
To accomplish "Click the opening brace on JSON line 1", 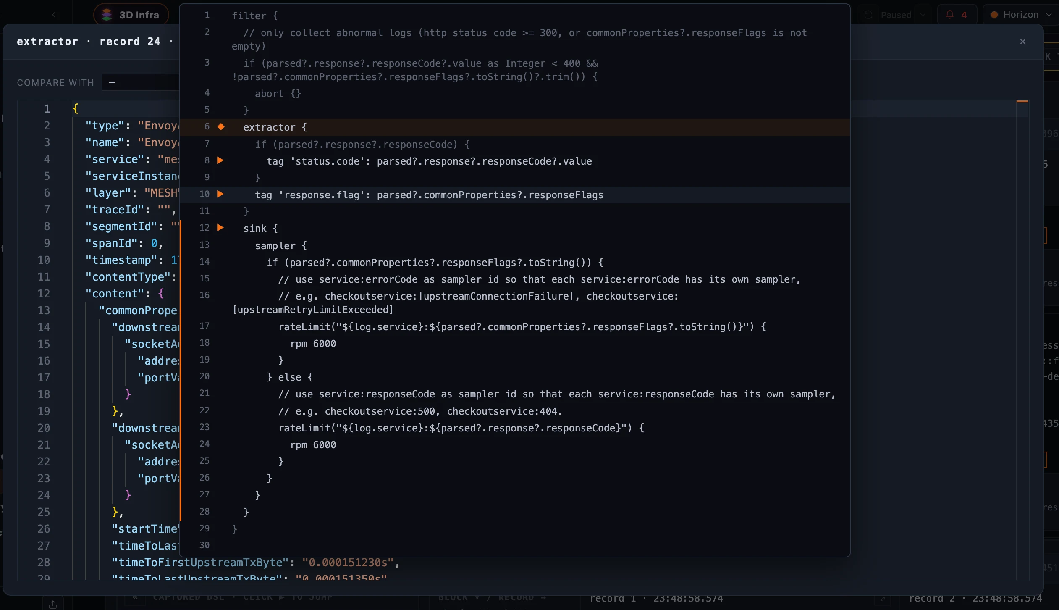I will (76, 109).
